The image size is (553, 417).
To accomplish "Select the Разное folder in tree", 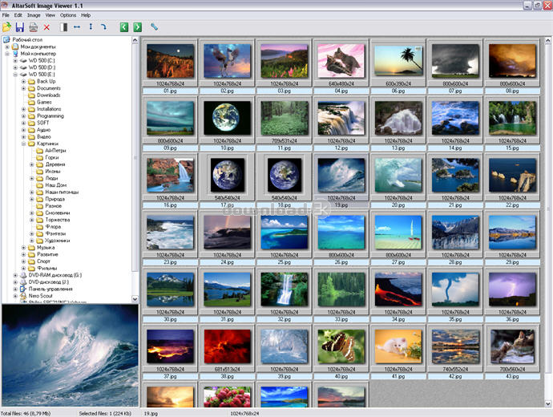I will (53, 205).
